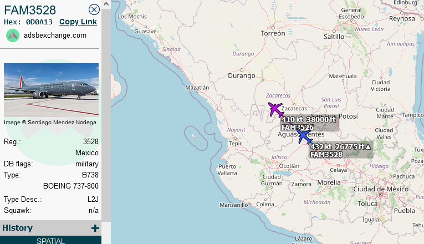Click the BOEING 737-800 text
This screenshot has width=424, height=244.
(x=71, y=186)
